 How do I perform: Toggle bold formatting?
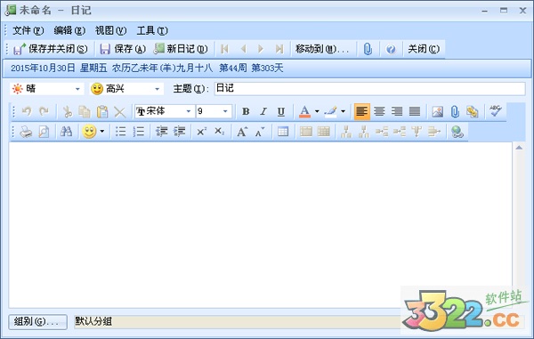click(246, 111)
